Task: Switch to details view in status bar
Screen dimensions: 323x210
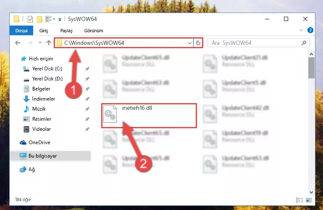Action: pos(299,200)
